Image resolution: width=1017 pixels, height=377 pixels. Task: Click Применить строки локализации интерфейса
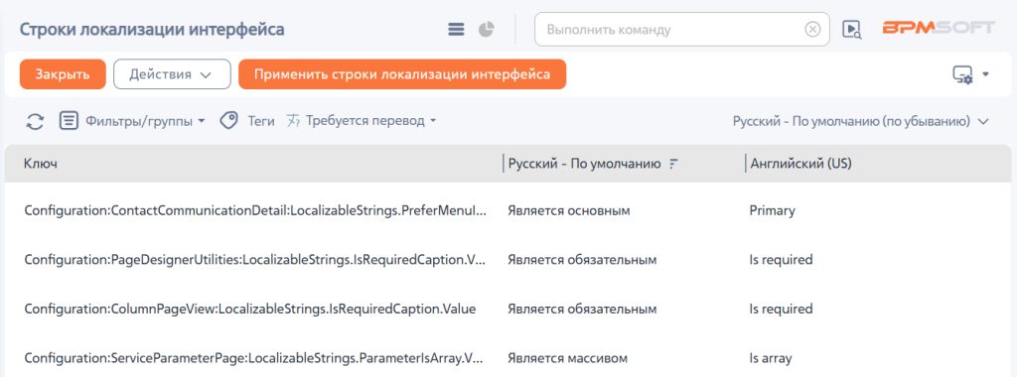click(x=402, y=74)
